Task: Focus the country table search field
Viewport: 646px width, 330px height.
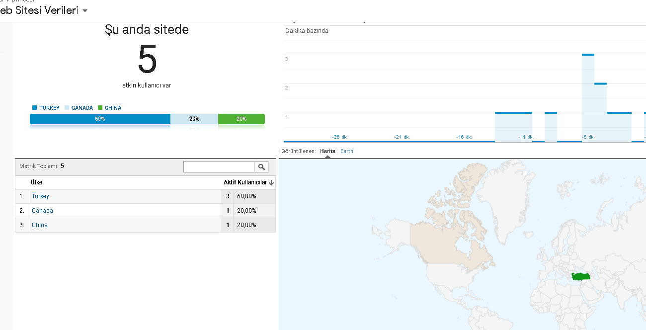Action: coord(219,167)
